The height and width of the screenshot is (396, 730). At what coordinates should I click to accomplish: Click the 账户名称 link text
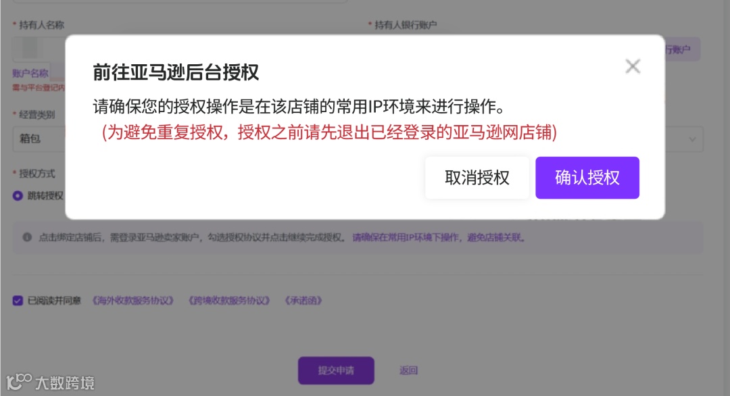pos(30,73)
